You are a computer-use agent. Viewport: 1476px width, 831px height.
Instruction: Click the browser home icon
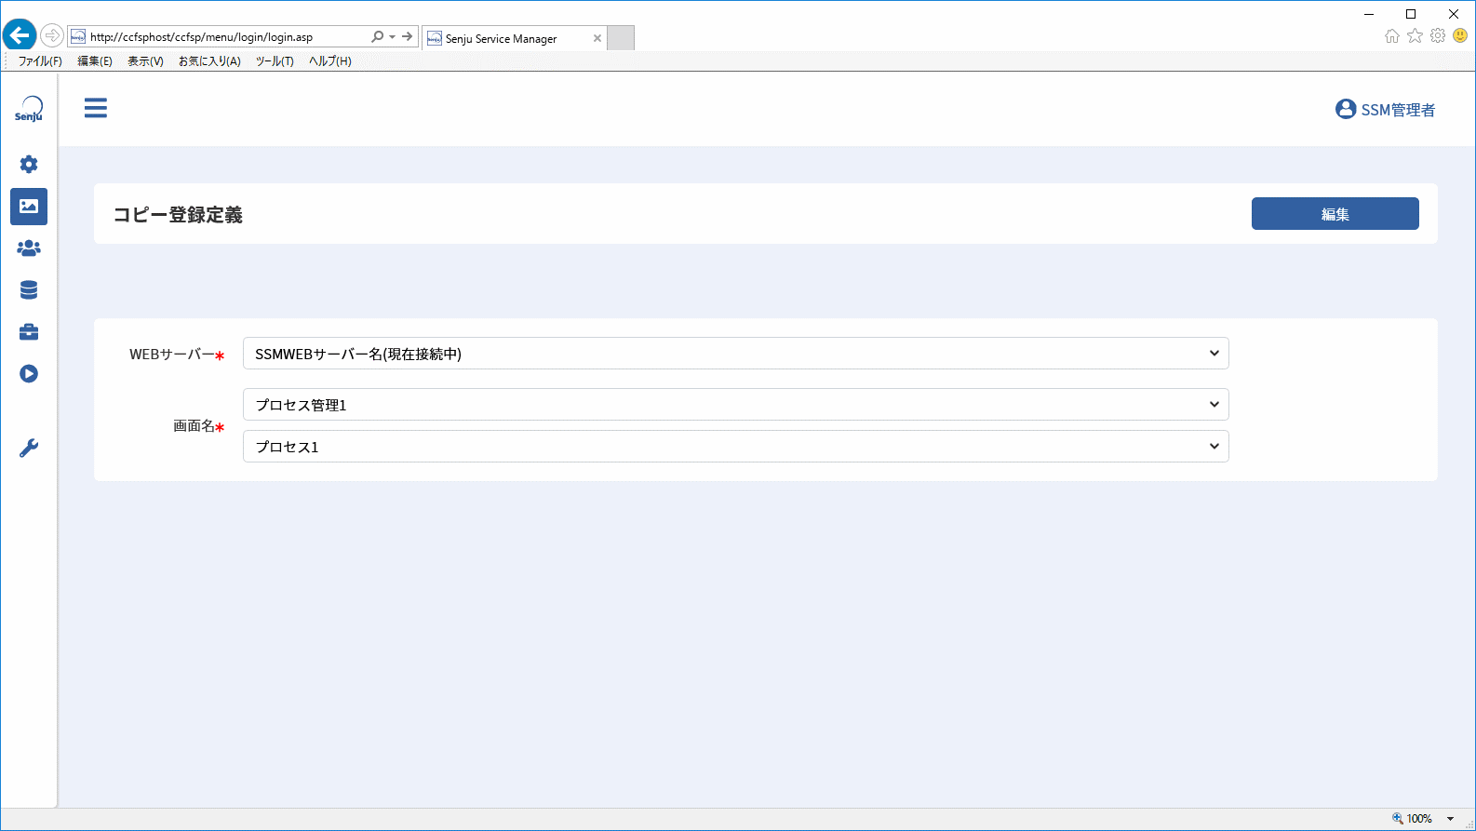pyautogui.click(x=1392, y=36)
